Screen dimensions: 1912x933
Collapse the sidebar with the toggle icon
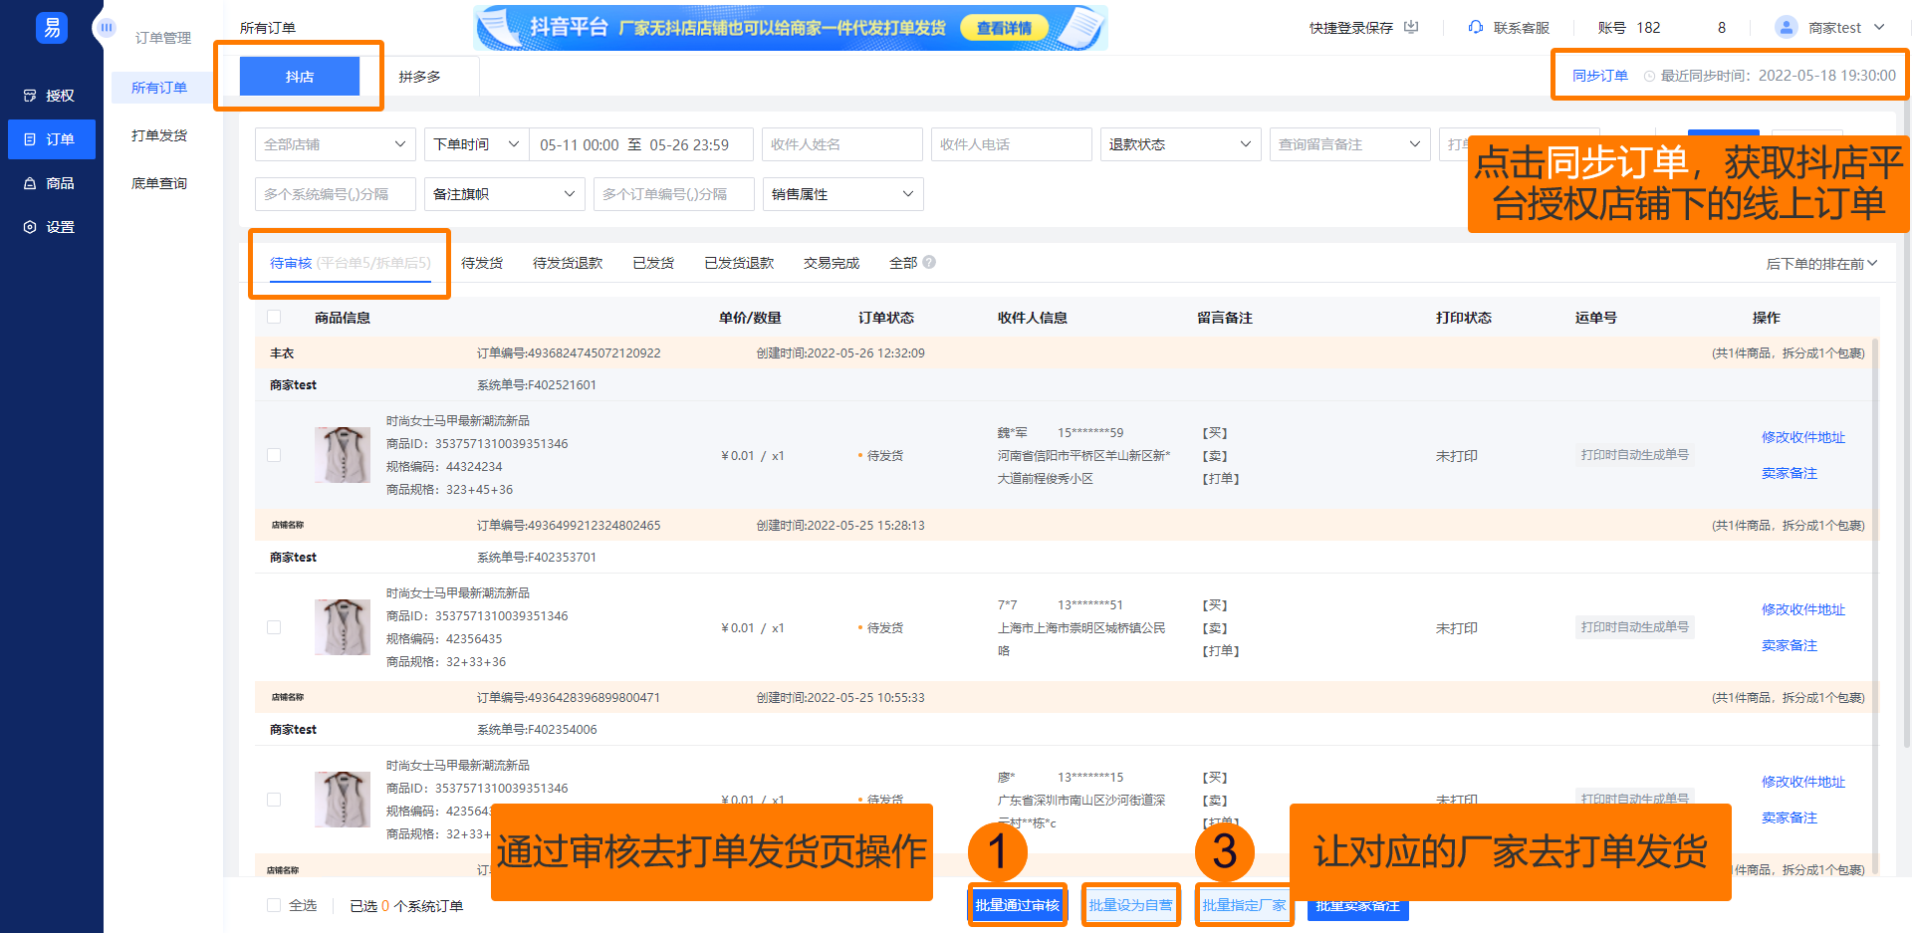106,28
